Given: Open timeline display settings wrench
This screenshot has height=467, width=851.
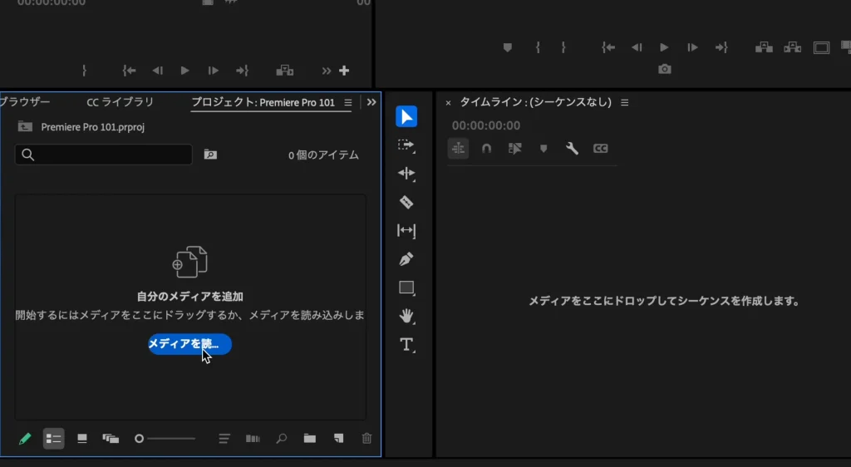Looking at the screenshot, I should [x=572, y=148].
